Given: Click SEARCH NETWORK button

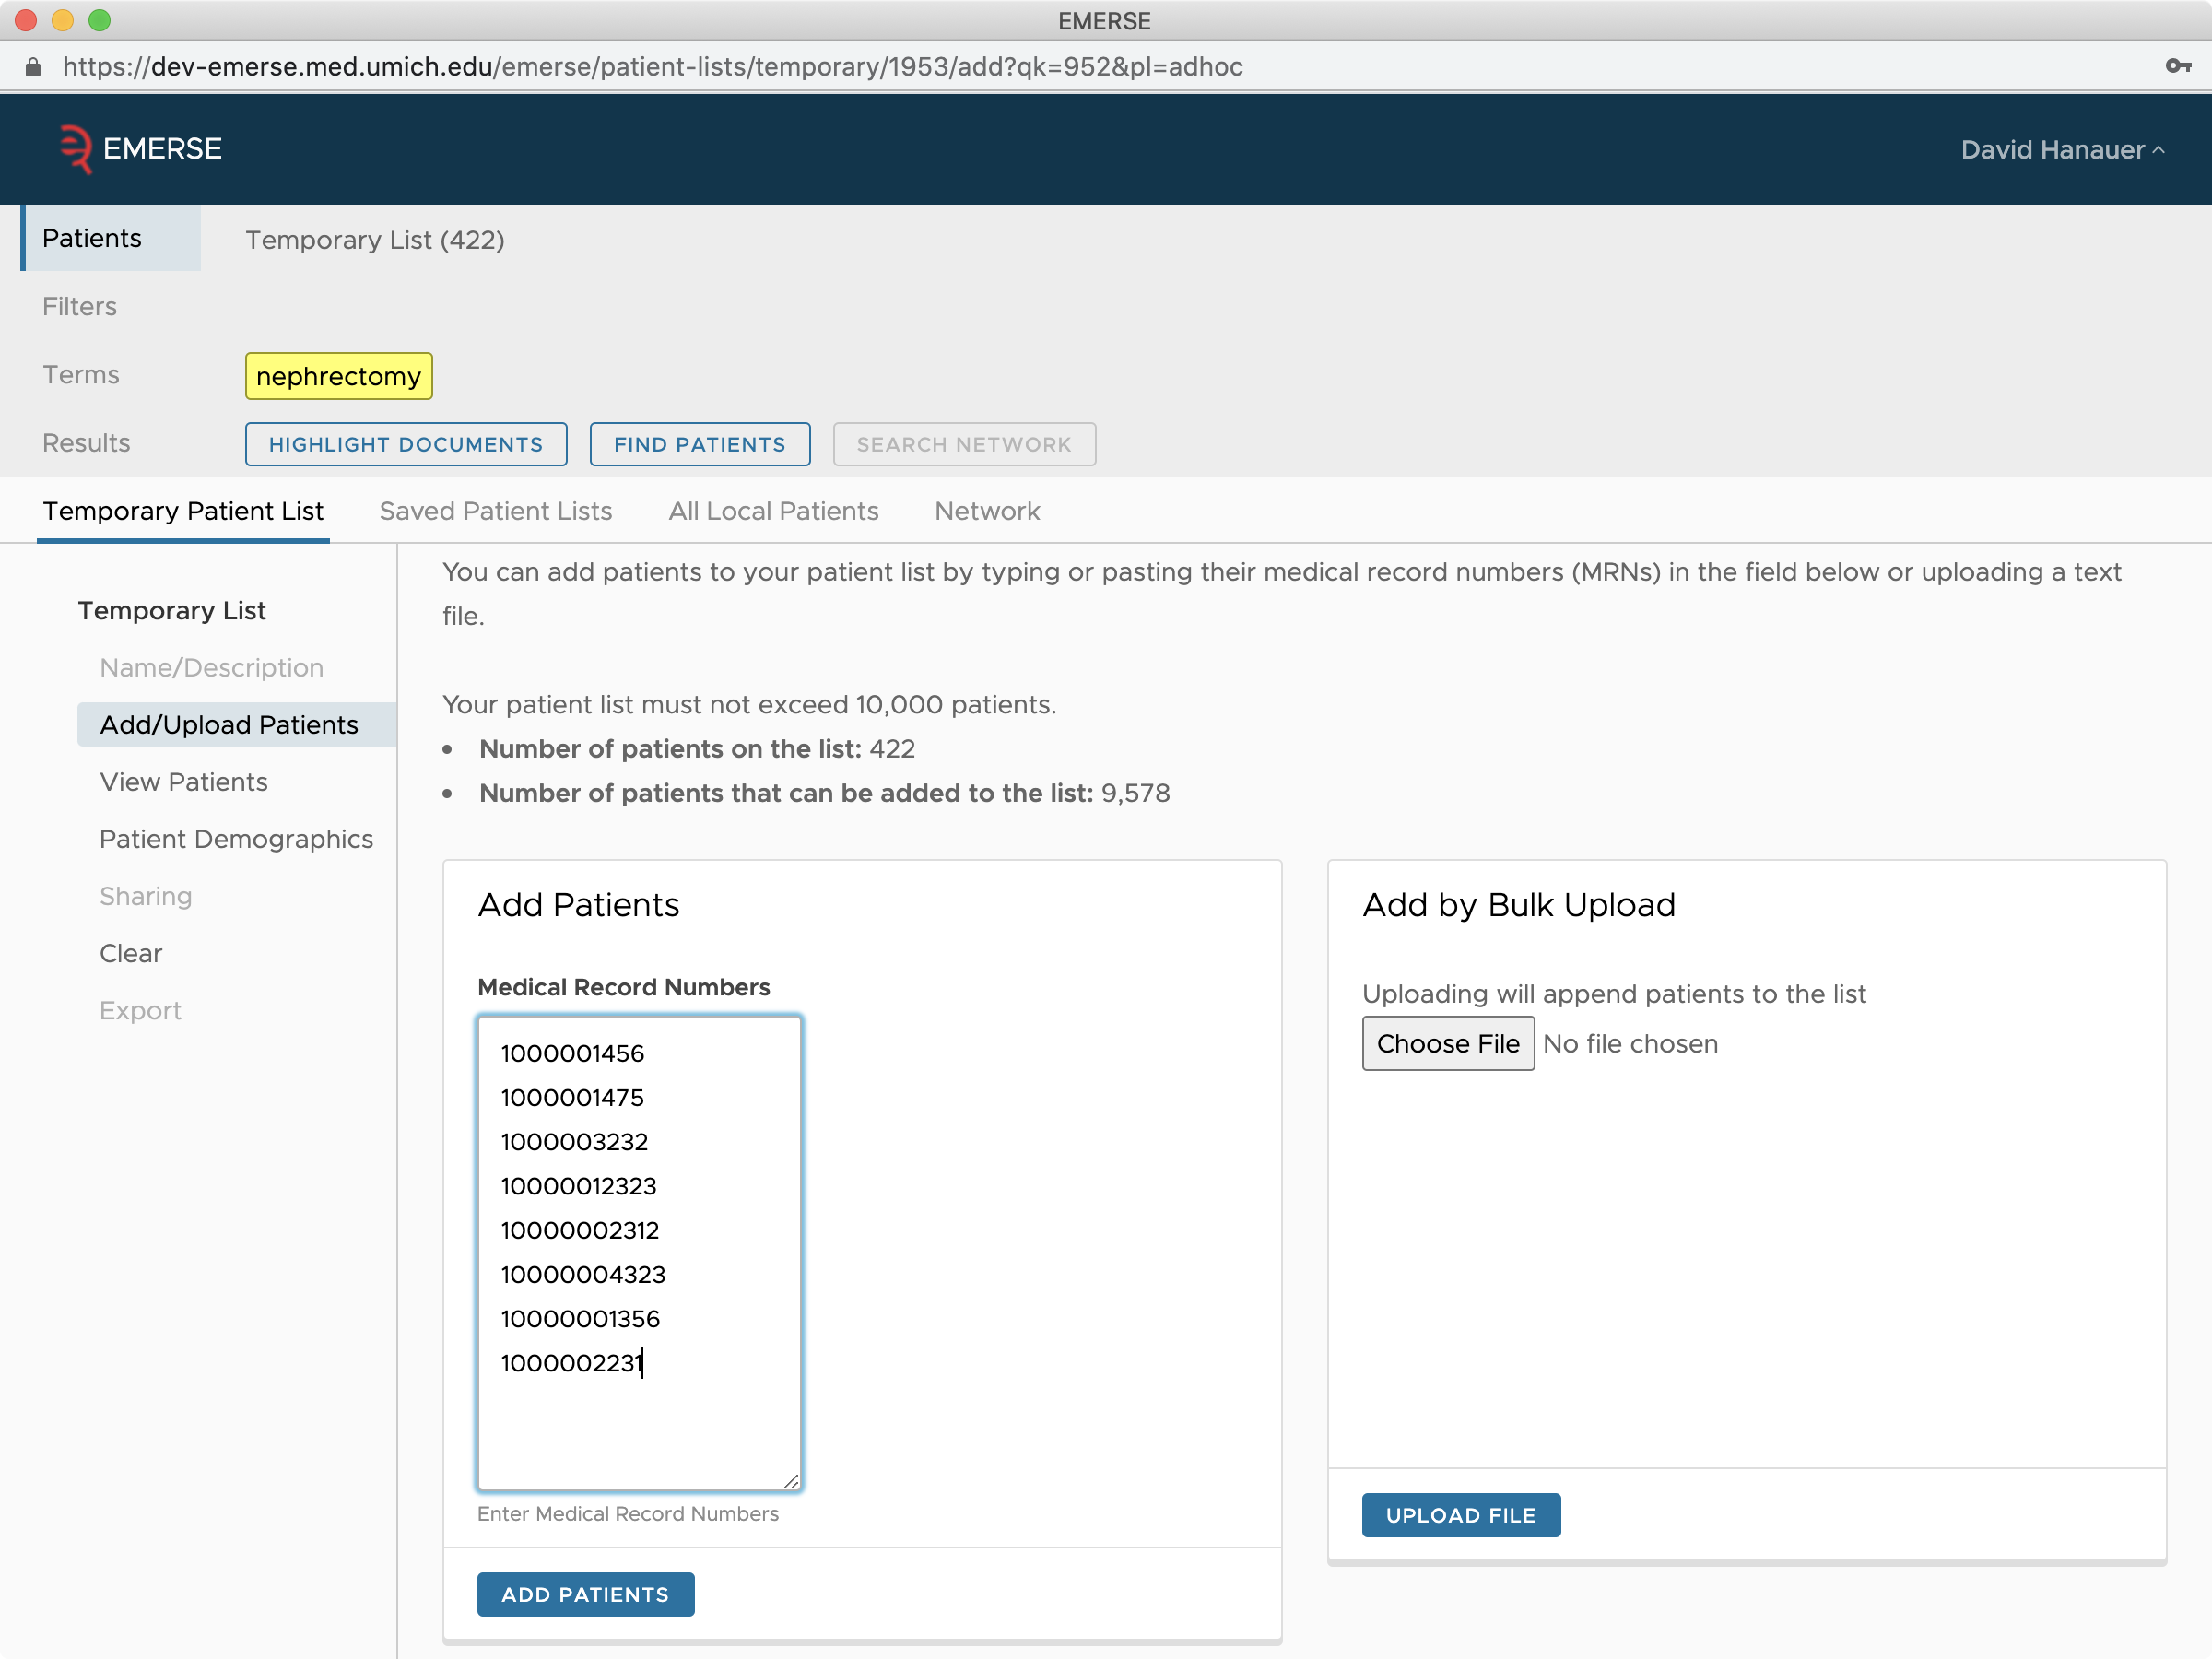Looking at the screenshot, I should [x=964, y=444].
